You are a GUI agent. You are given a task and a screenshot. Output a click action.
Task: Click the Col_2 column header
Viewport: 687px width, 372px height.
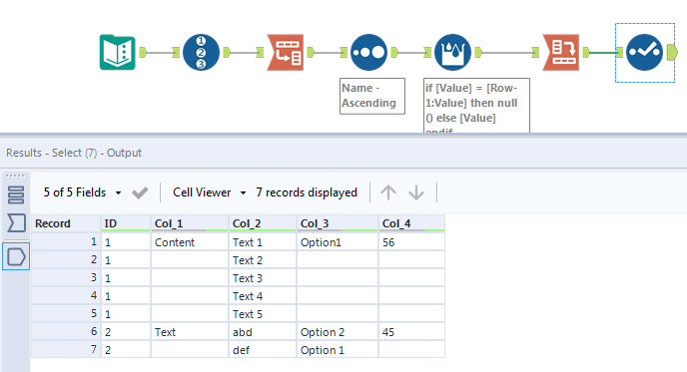tap(263, 223)
